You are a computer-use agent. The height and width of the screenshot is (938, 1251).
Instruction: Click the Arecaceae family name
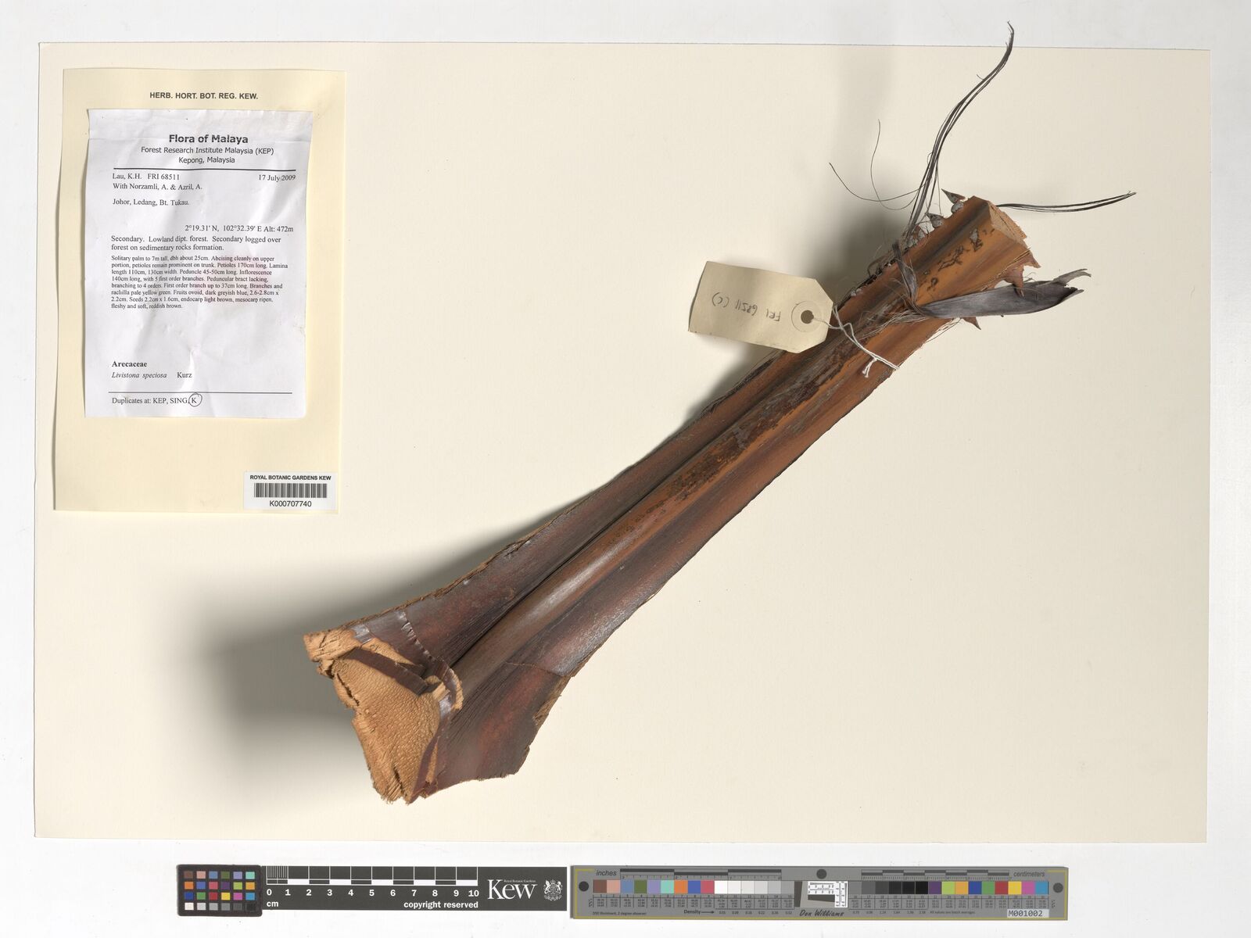click(x=129, y=364)
